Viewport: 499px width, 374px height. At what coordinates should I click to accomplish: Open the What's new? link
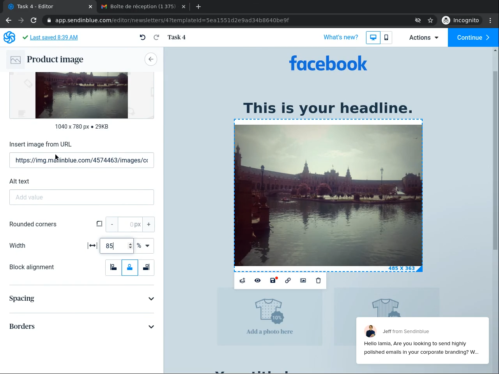[x=340, y=37]
